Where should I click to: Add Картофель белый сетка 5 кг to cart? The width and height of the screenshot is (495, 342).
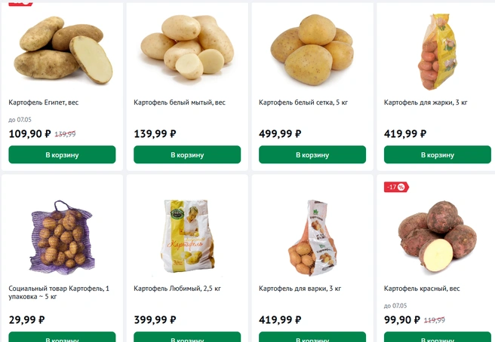[x=312, y=154]
